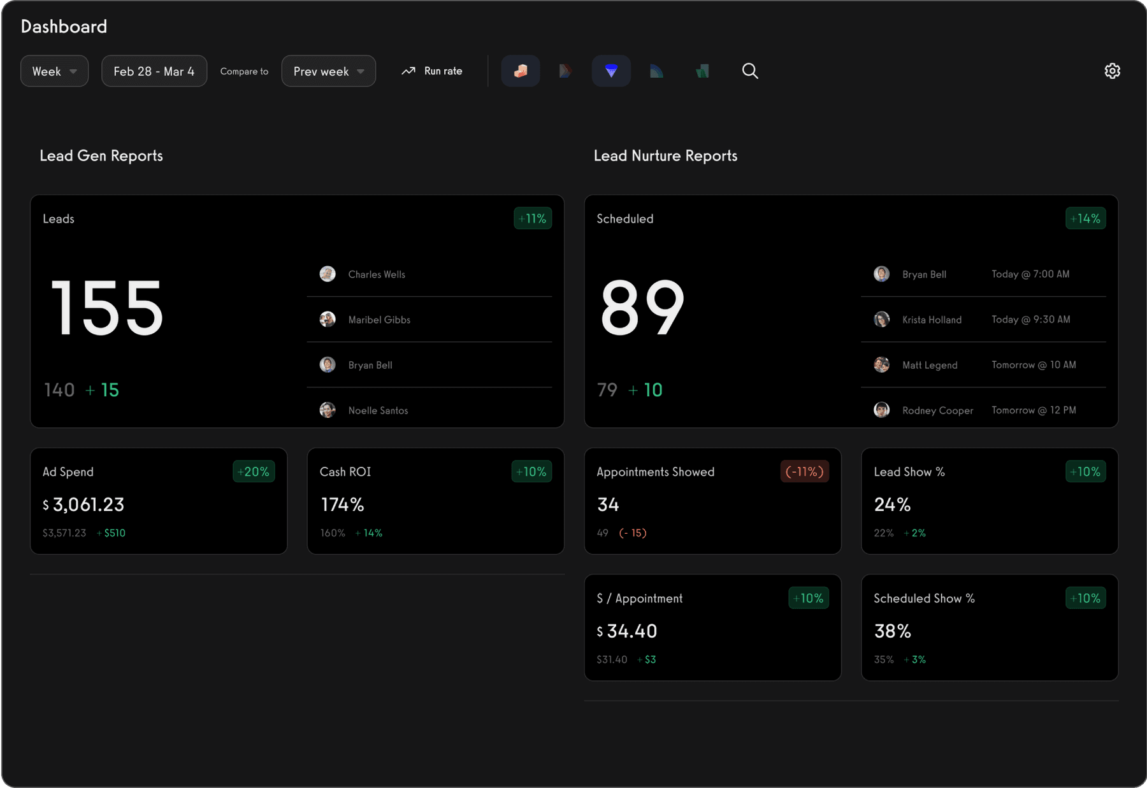Open the Cash ROI metric card

435,501
